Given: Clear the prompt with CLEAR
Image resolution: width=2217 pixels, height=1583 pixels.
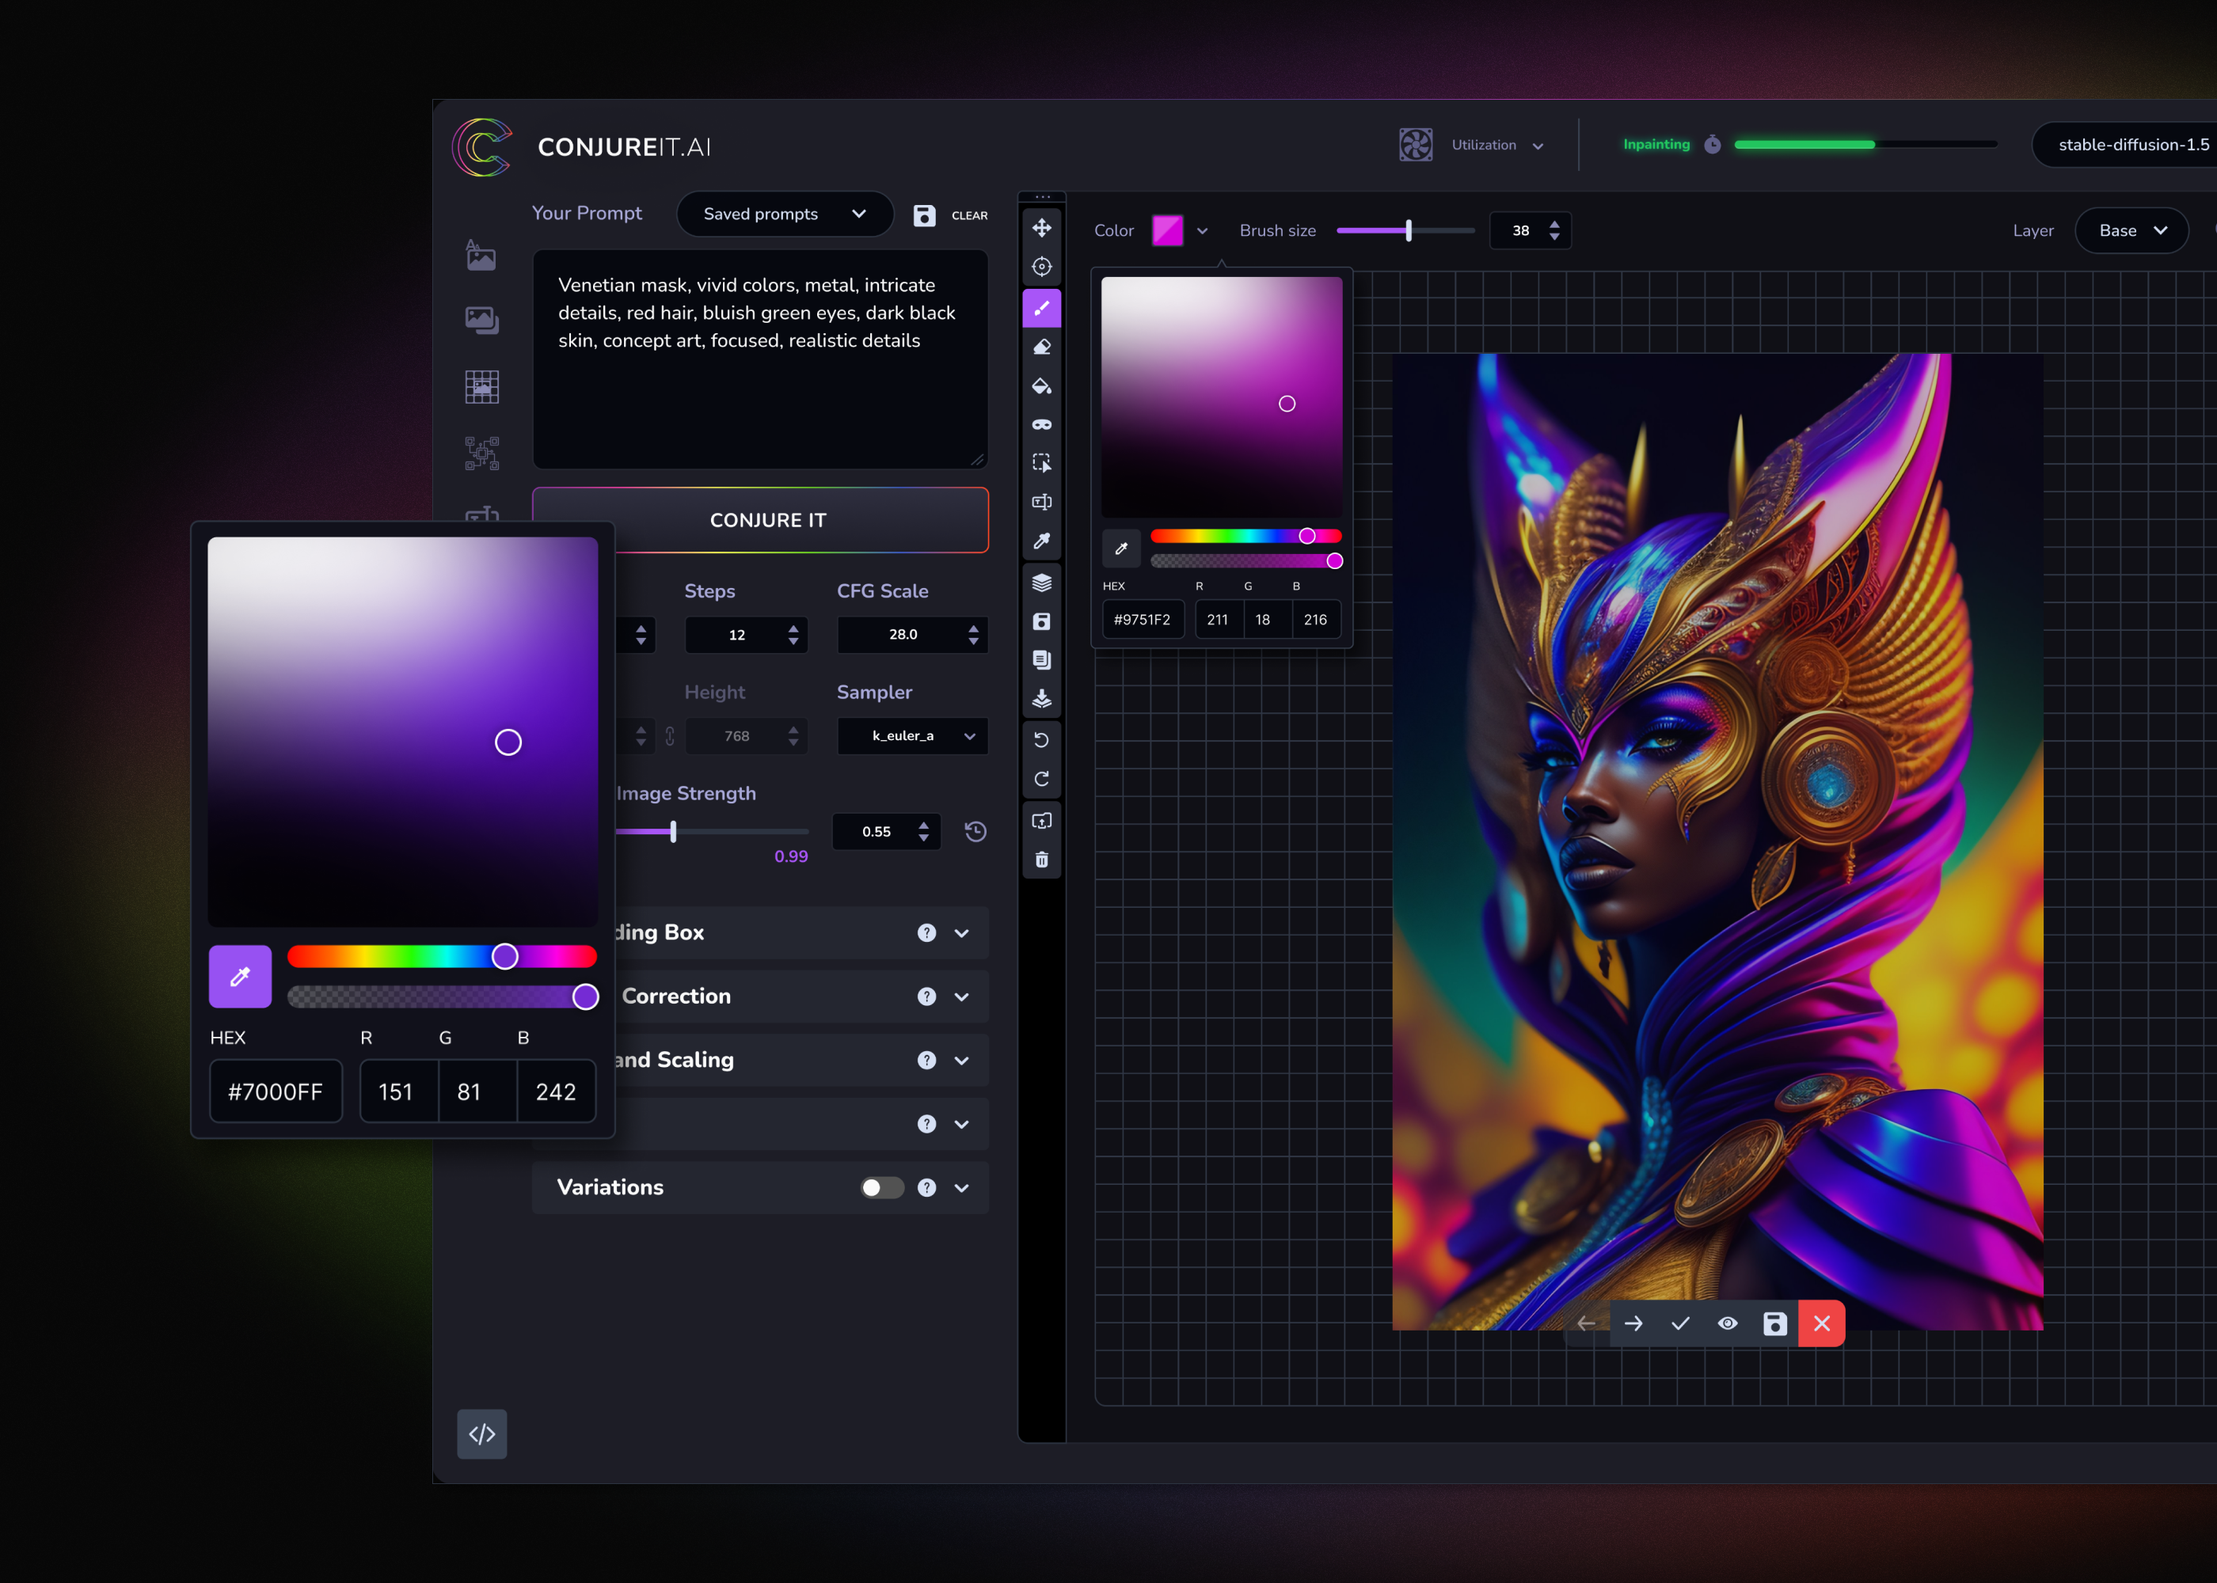Looking at the screenshot, I should click(969, 215).
